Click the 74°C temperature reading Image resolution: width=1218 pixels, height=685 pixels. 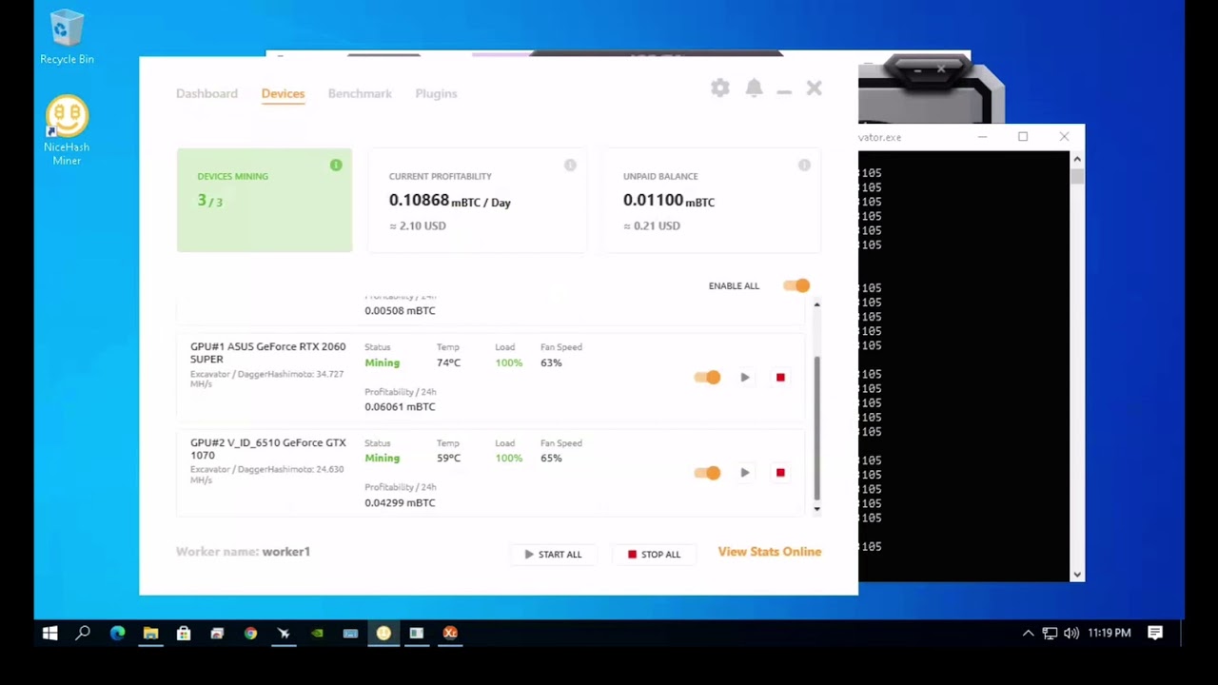(x=448, y=362)
